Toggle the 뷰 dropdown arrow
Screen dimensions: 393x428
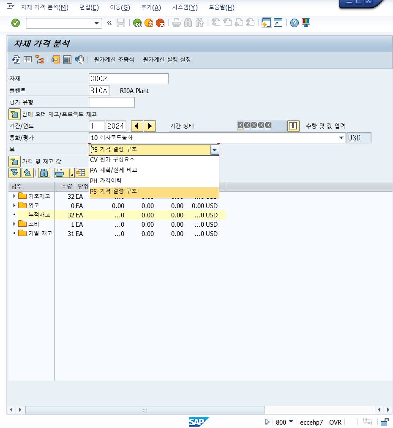pyautogui.click(x=215, y=150)
